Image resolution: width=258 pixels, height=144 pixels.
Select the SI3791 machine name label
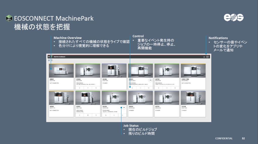[x=157, y=107]
